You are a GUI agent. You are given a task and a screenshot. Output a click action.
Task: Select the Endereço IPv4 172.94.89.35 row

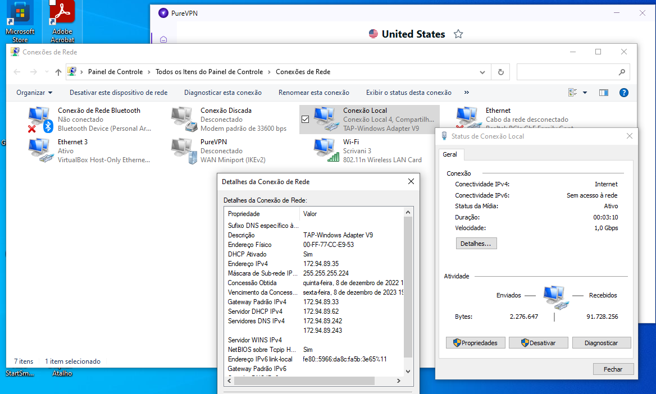pos(314,264)
